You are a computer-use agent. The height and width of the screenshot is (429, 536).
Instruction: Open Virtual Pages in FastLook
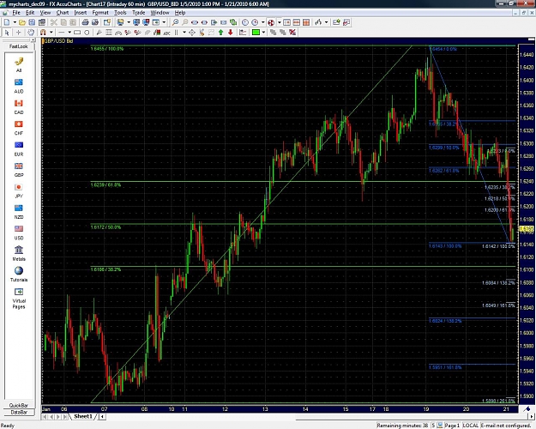(19, 298)
